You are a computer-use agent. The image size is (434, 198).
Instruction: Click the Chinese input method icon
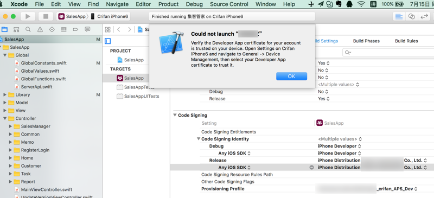373,4
